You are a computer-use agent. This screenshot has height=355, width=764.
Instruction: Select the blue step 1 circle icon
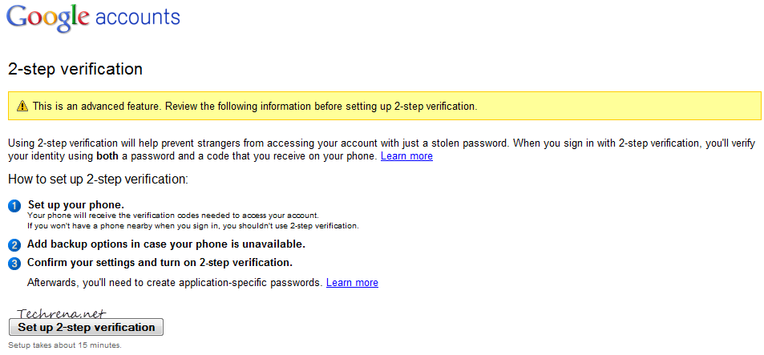pos(14,207)
